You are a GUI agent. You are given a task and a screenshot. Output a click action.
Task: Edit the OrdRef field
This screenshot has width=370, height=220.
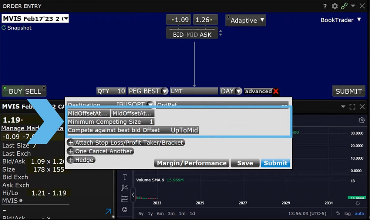tap(222, 104)
